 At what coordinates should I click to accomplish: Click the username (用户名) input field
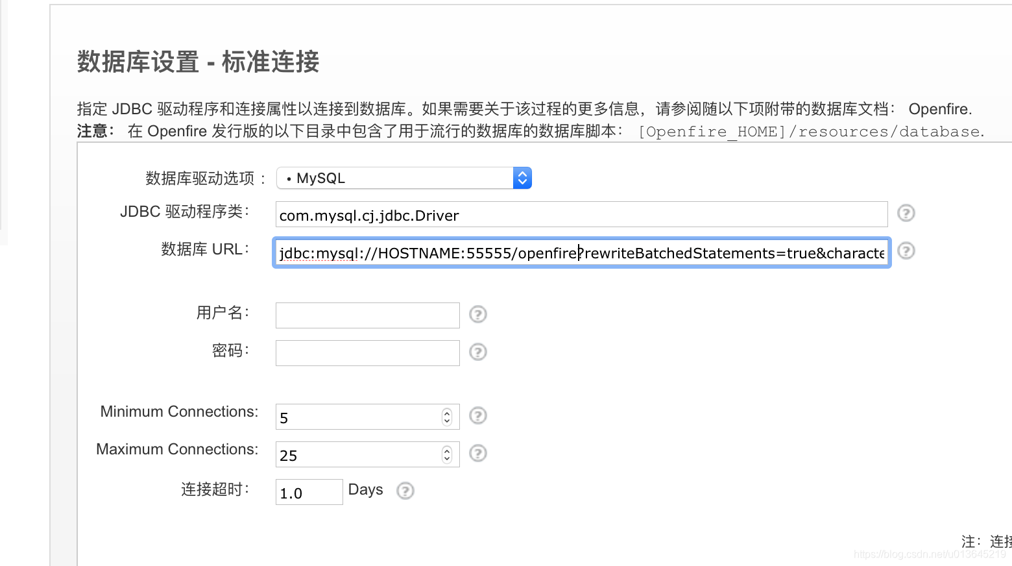[x=367, y=315]
